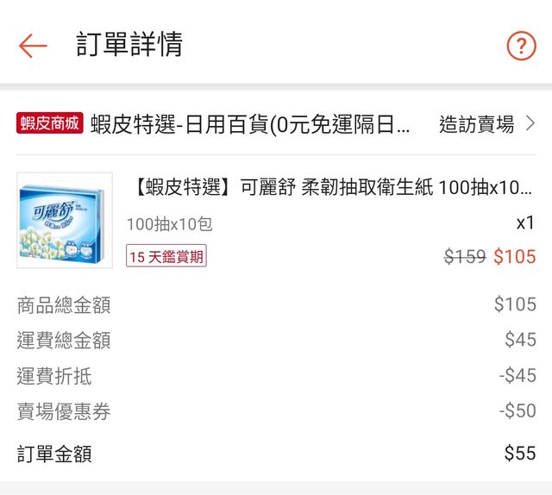Tap the order total $55 amount

coord(519,454)
